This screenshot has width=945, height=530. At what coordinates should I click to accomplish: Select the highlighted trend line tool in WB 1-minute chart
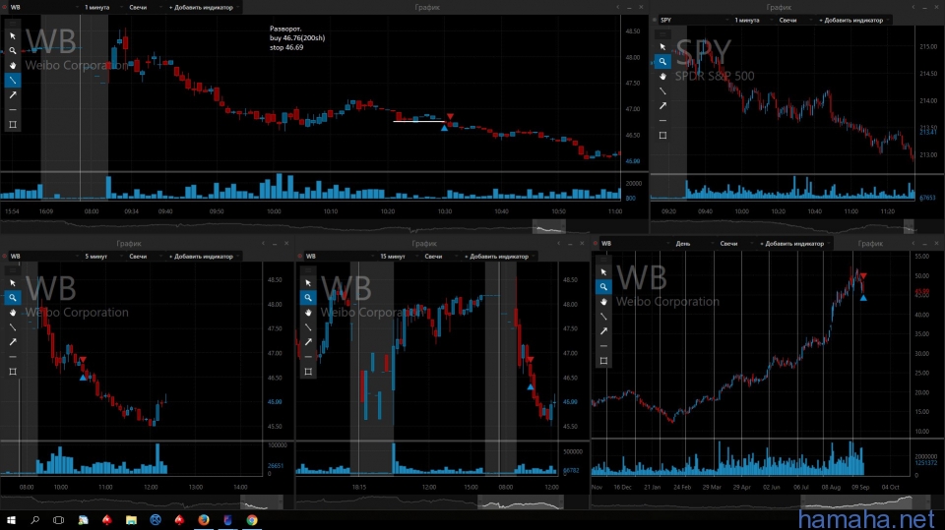click(13, 80)
